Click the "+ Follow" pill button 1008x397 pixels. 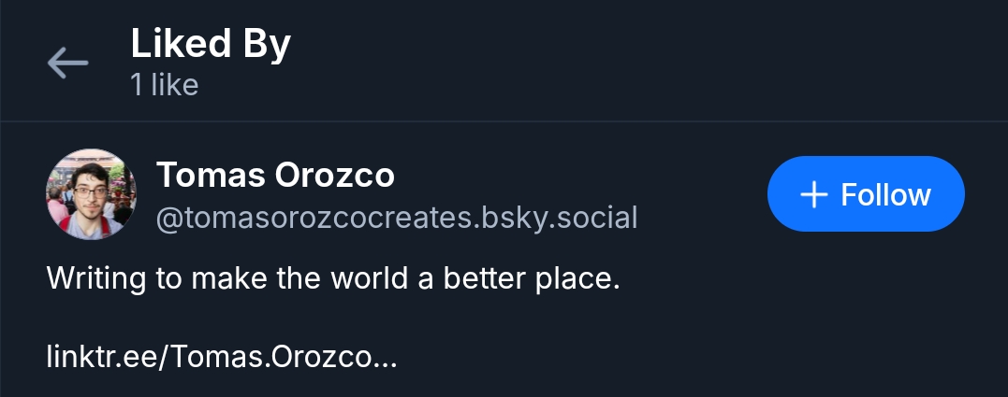pos(865,194)
